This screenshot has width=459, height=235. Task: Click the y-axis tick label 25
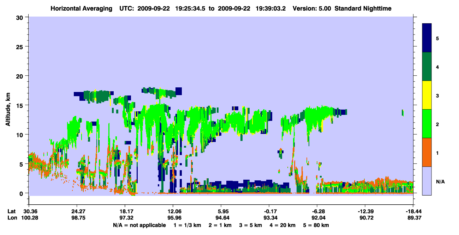(20, 47)
